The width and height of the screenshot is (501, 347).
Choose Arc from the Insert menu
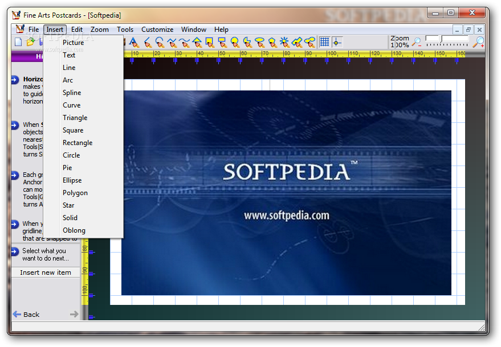(x=83, y=80)
